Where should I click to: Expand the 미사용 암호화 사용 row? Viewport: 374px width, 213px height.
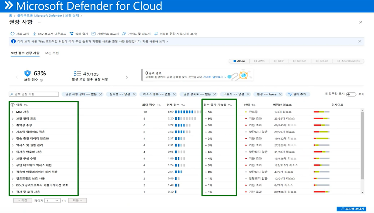click(13, 152)
